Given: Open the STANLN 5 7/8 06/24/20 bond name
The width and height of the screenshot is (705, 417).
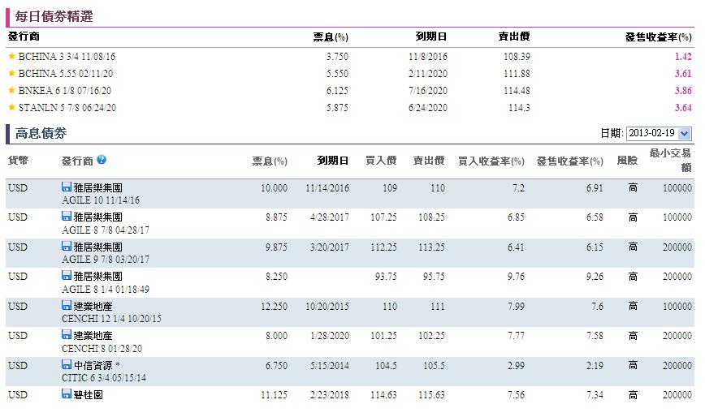Looking at the screenshot, I should [67, 108].
